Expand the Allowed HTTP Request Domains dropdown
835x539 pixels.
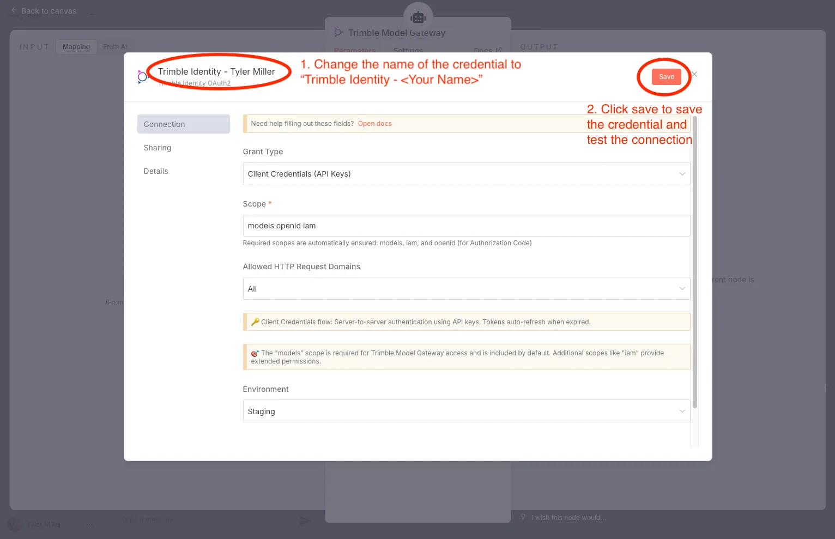(467, 289)
